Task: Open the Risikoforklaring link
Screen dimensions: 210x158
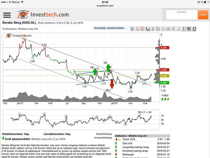Action: point(104,134)
